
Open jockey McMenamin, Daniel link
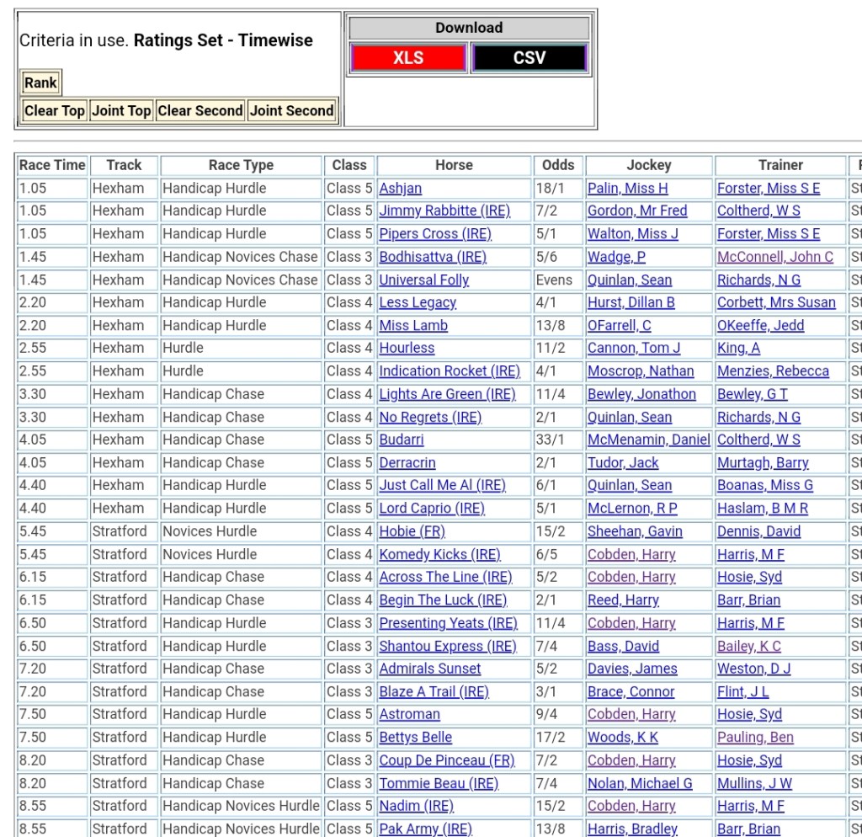(x=648, y=440)
